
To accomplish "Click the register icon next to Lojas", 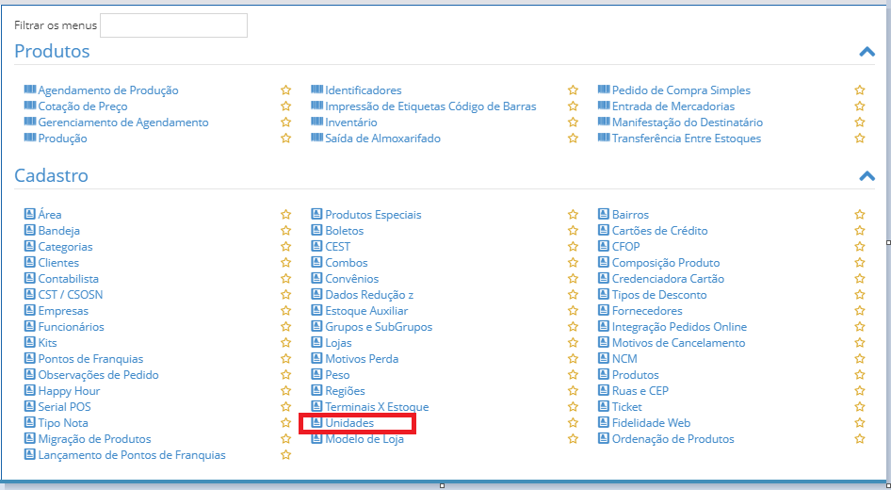I will click(317, 342).
